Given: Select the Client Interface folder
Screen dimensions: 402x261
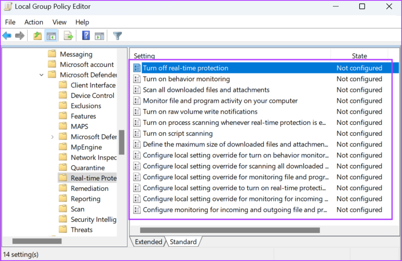Looking at the screenshot, I should [x=93, y=85].
